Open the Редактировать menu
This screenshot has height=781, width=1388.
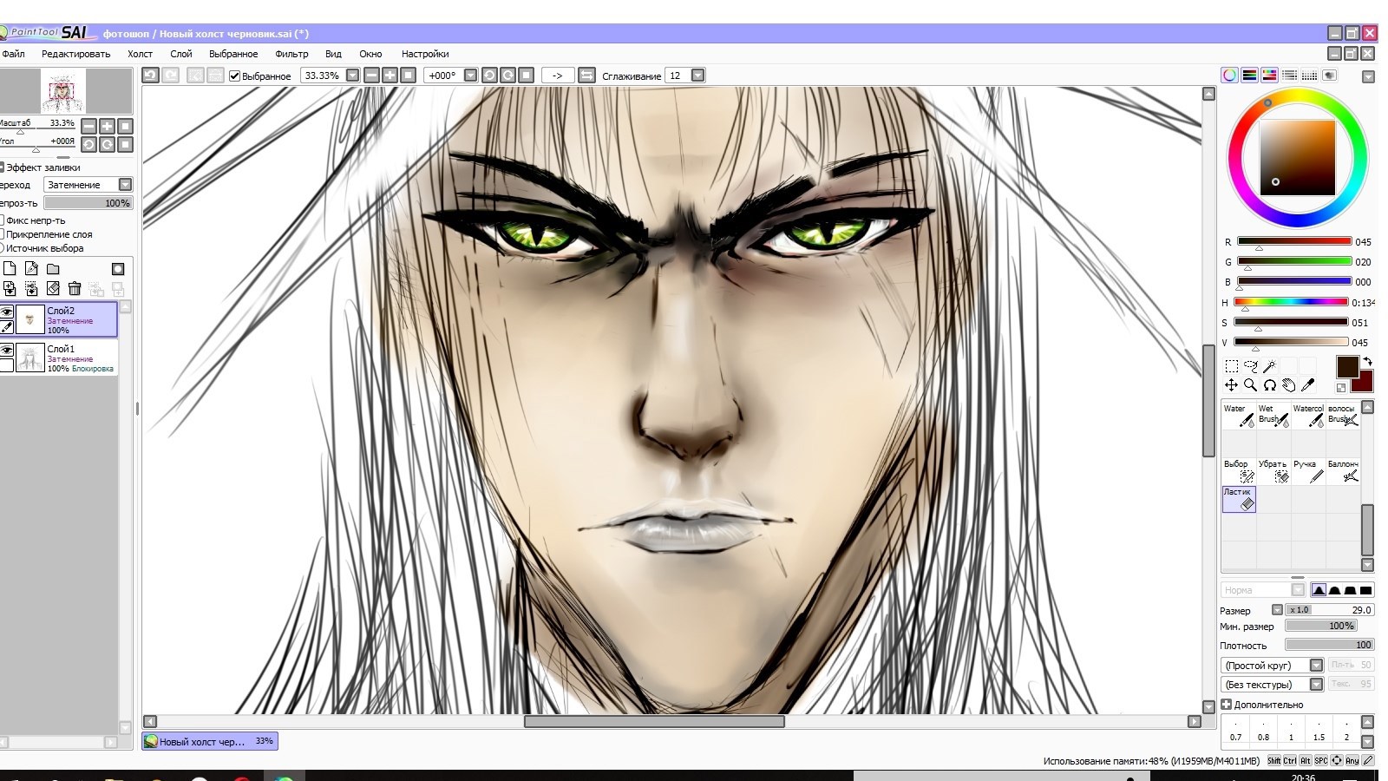76,54
